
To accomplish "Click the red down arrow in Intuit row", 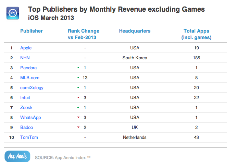I will pos(78,97).
